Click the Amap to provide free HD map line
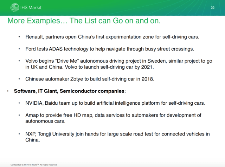 [x=113, y=115]
